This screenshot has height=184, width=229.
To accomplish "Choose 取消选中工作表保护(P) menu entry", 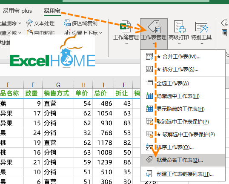I will (x=183, y=121).
